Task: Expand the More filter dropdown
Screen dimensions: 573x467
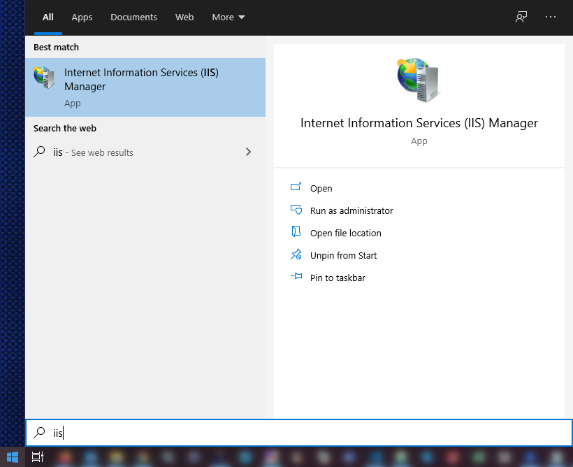Action: coord(229,17)
